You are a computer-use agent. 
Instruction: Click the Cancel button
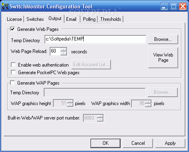click(x=138, y=143)
